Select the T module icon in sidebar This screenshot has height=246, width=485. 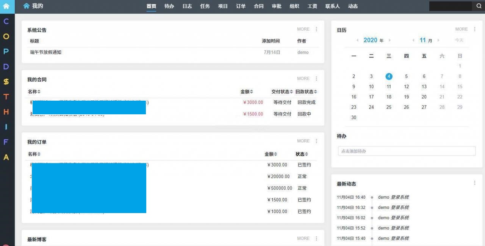click(7, 97)
